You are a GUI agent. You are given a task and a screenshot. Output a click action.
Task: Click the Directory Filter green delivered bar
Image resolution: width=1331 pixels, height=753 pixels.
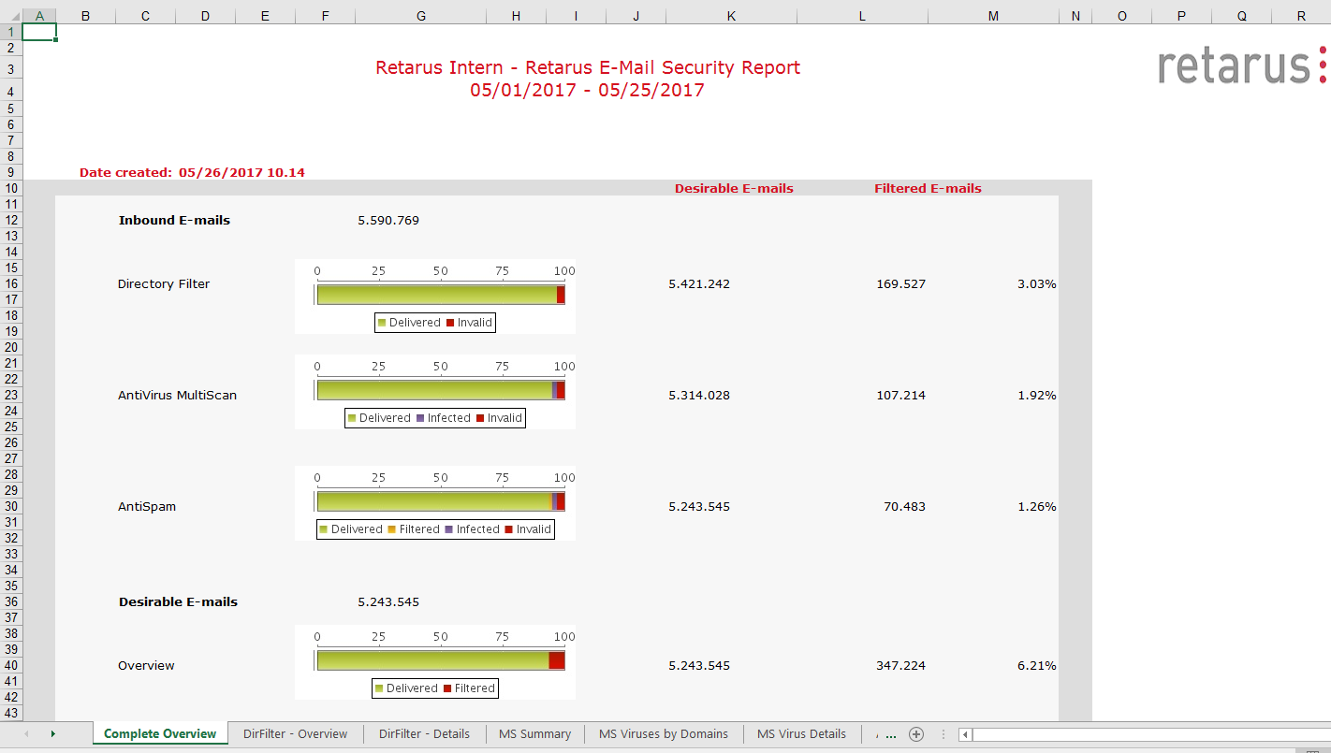click(x=436, y=295)
